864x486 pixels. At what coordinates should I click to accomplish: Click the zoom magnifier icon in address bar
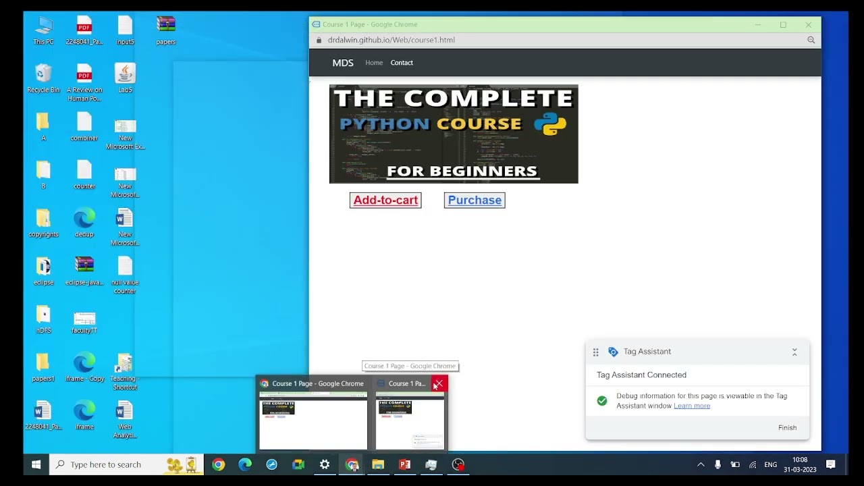(811, 40)
